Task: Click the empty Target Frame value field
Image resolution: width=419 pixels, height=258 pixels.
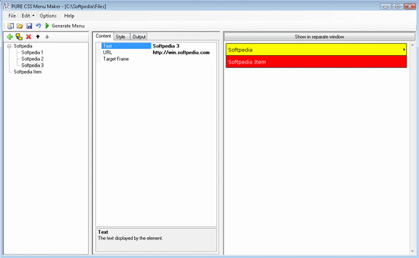Action: pyautogui.click(x=184, y=59)
